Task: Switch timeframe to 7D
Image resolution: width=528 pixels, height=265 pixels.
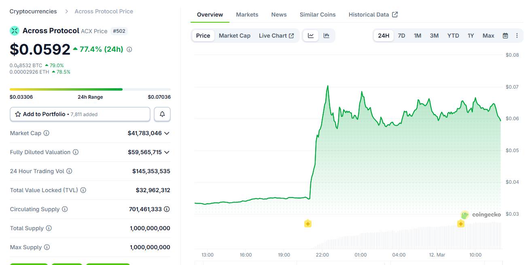Action: (401, 36)
